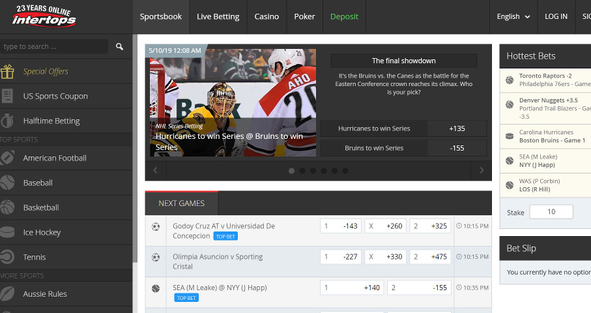This screenshot has width=591, height=313.
Task: Select Toronto Raptors -2 hottest bet
Action: coord(545,80)
